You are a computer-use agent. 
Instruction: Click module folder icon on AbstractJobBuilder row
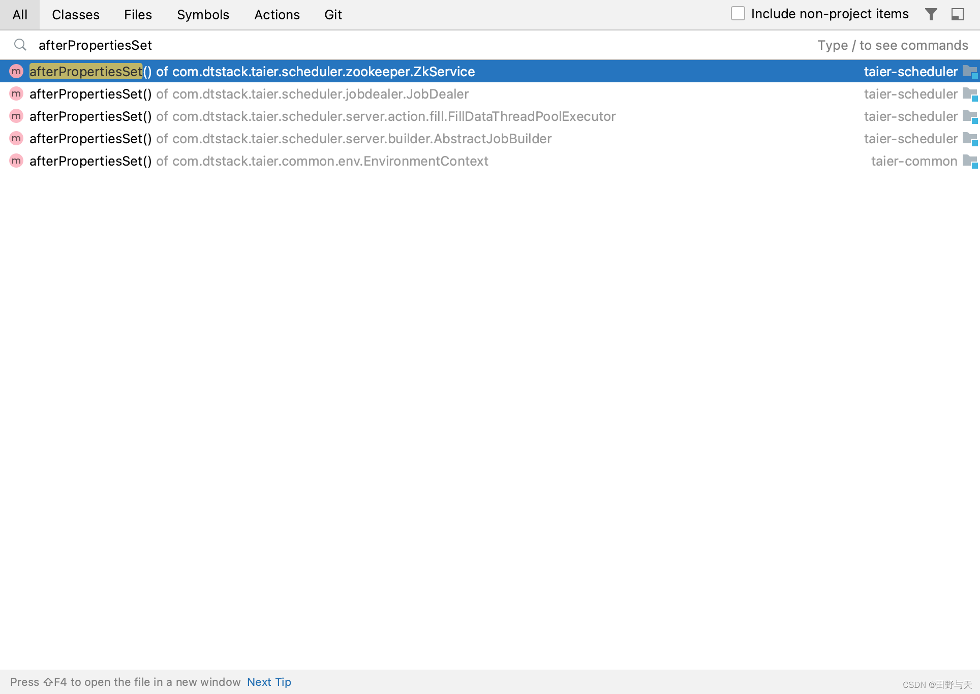click(970, 139)
